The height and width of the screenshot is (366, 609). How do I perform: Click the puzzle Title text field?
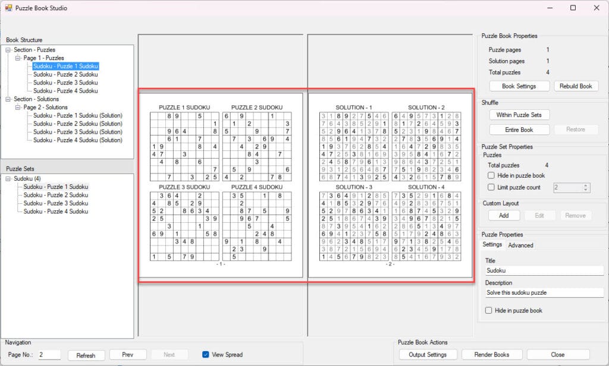[544, 270]
